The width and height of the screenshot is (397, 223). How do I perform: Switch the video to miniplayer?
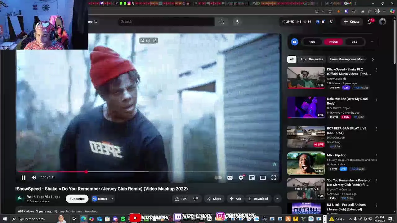pyautogui.click(x=252, y=177)
